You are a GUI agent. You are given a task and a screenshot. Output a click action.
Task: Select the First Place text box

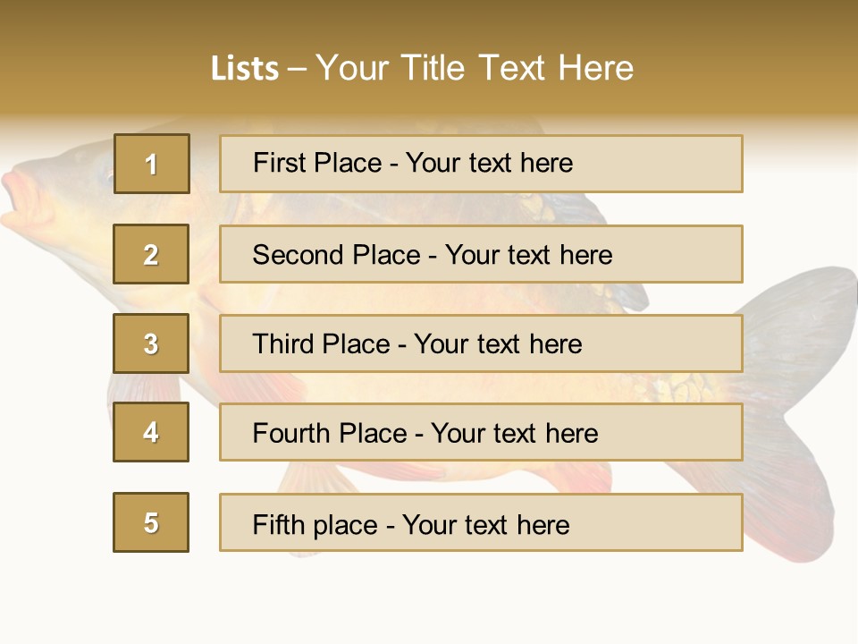pos(481,164)
